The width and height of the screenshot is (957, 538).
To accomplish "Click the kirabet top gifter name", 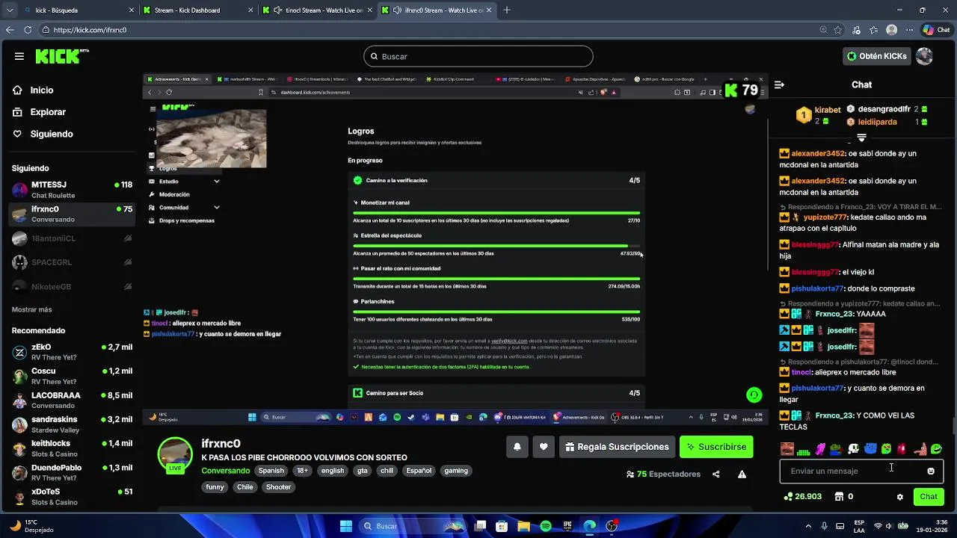I will click(828, 110).
